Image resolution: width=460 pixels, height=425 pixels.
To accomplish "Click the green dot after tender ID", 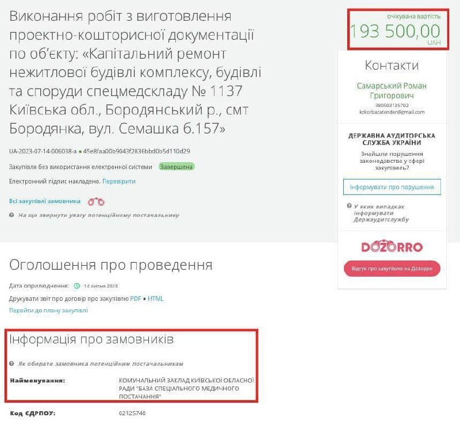I will coord(80,152).
